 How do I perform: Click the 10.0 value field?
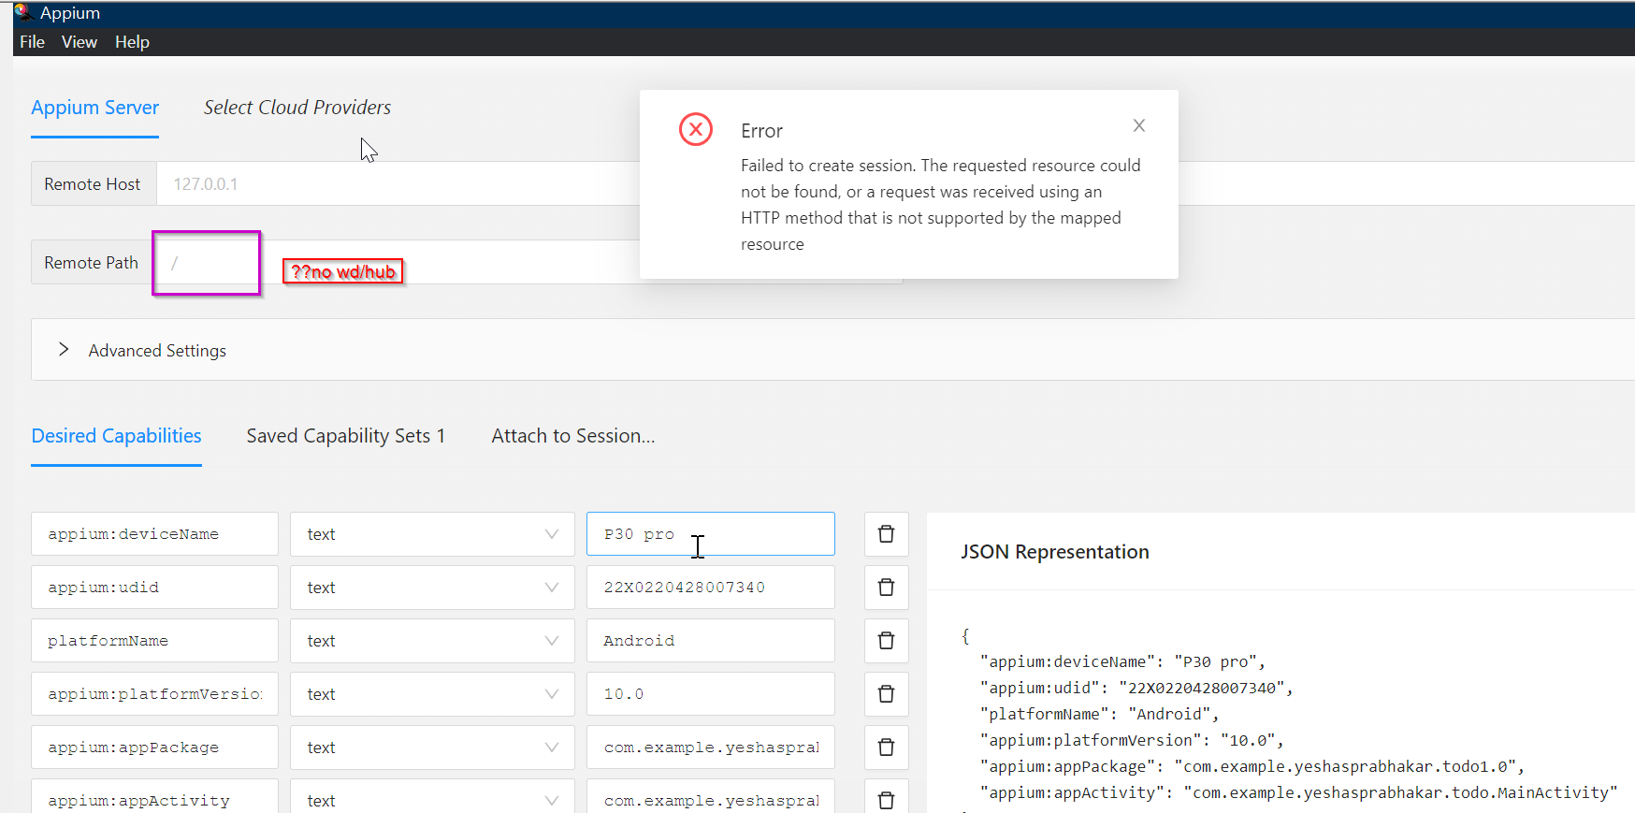(x=711, y=694)
